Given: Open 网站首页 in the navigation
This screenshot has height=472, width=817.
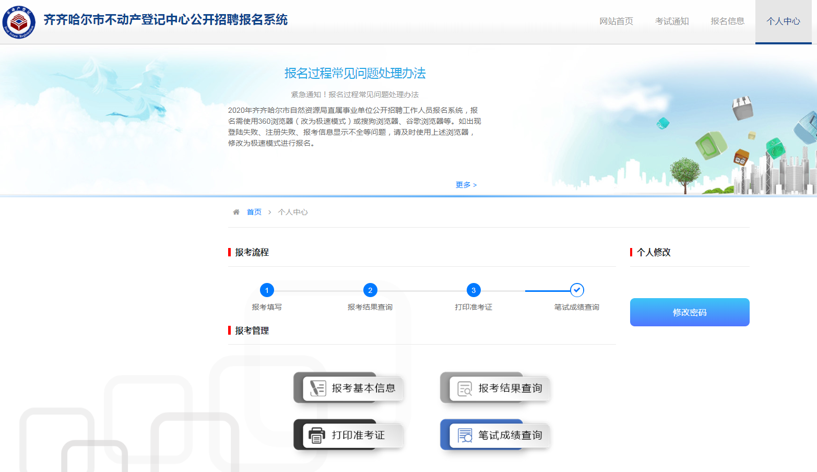Looking at the screenshot, I should 616,21.
